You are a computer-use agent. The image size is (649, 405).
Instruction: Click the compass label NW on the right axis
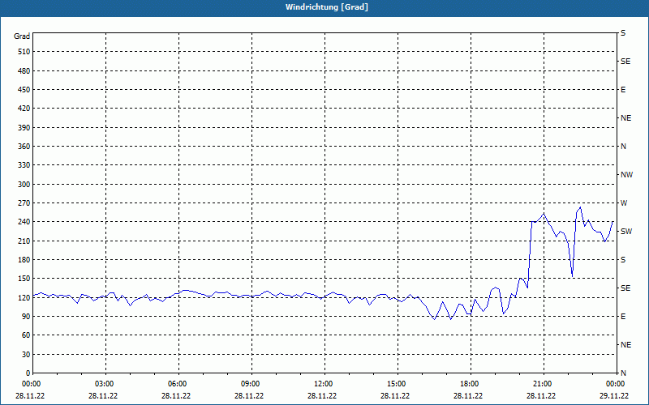pyautogui.click(x=626, y=175)
